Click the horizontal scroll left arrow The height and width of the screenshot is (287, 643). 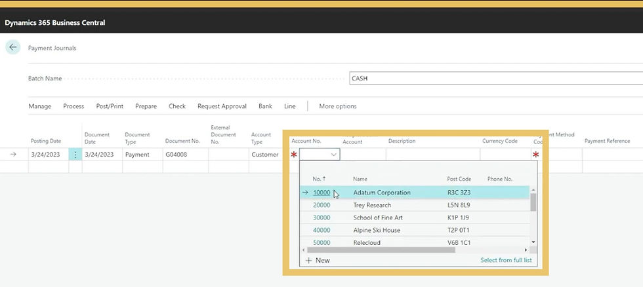tap(303, 250)
